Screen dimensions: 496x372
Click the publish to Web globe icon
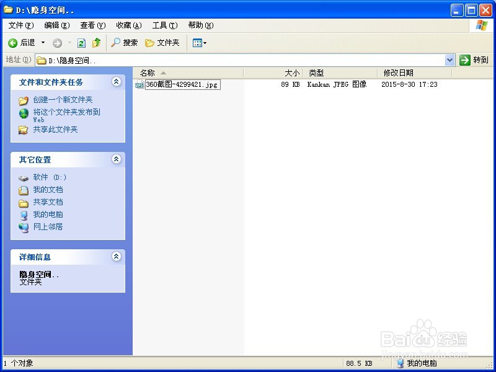coord(24,113)
